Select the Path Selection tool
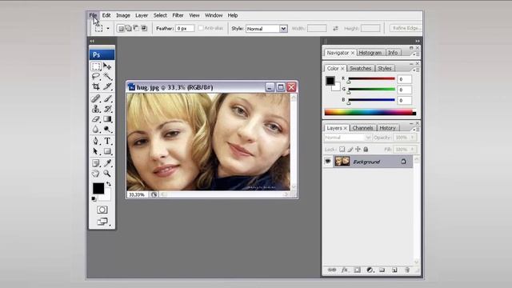This screenshot has width=512, height=288. [x=96, y=151]
